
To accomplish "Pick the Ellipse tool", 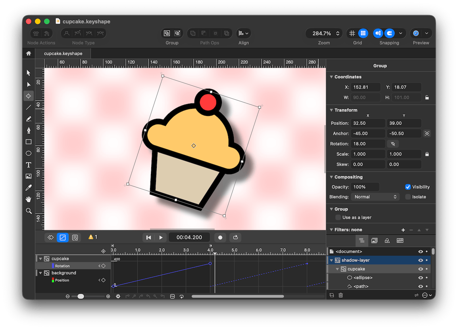I will tap(28, 153).
